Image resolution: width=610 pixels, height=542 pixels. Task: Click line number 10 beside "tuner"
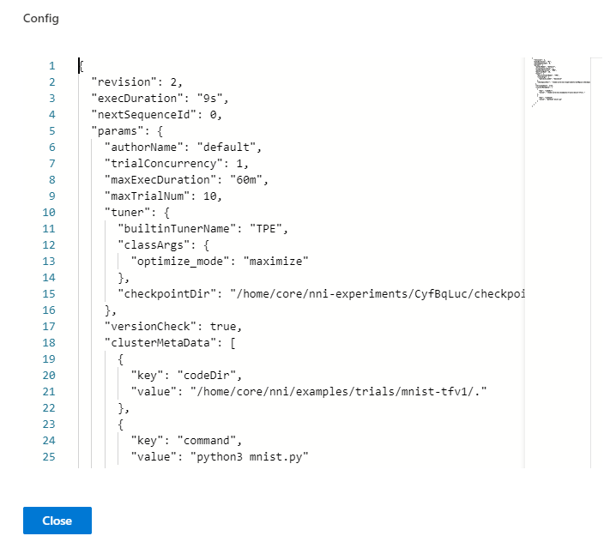48,213
